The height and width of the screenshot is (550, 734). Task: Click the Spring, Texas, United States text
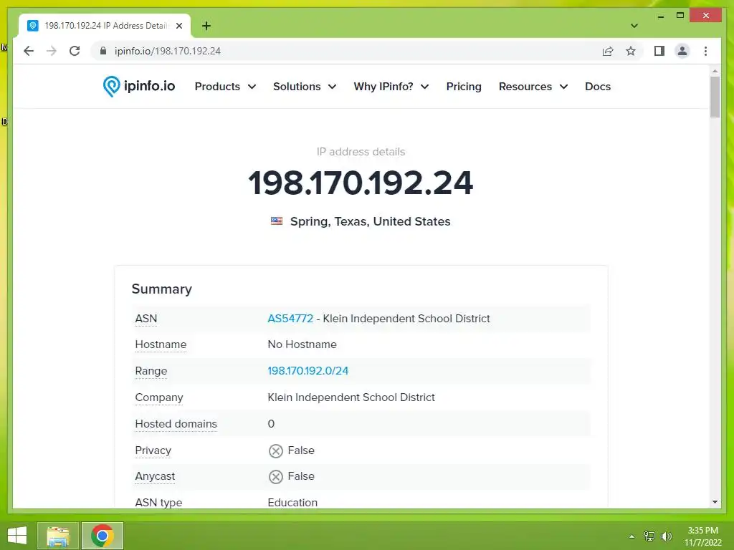(x=371, y=221)
